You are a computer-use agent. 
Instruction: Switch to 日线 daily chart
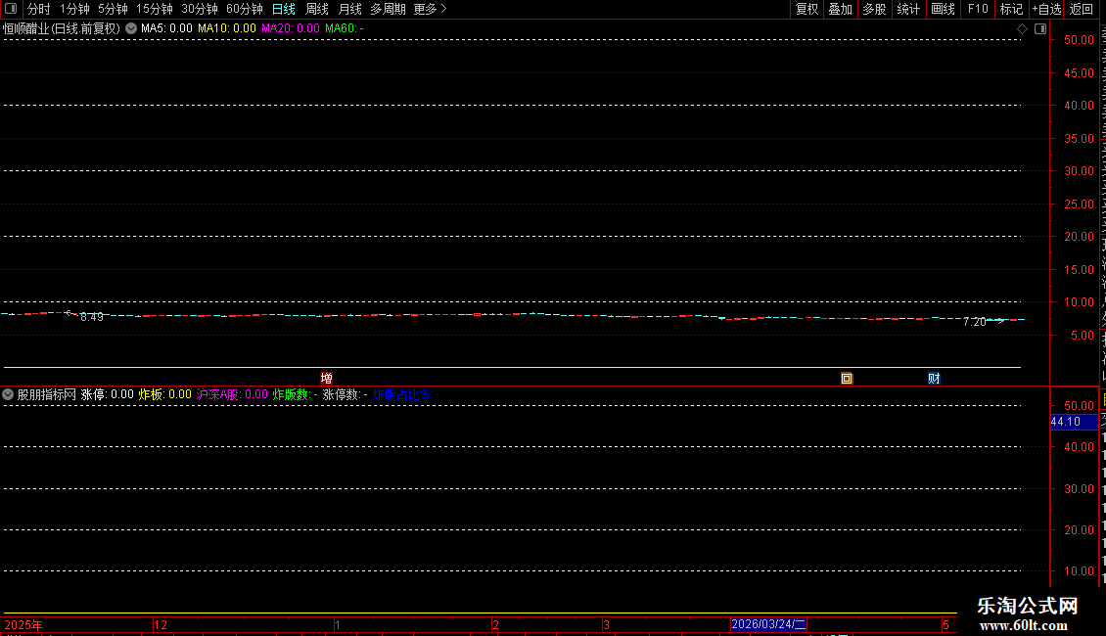[x=284, y=9]
